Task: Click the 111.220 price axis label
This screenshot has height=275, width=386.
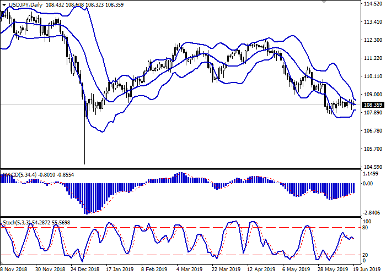Action: pyautogui.click(x=372, y=58)
